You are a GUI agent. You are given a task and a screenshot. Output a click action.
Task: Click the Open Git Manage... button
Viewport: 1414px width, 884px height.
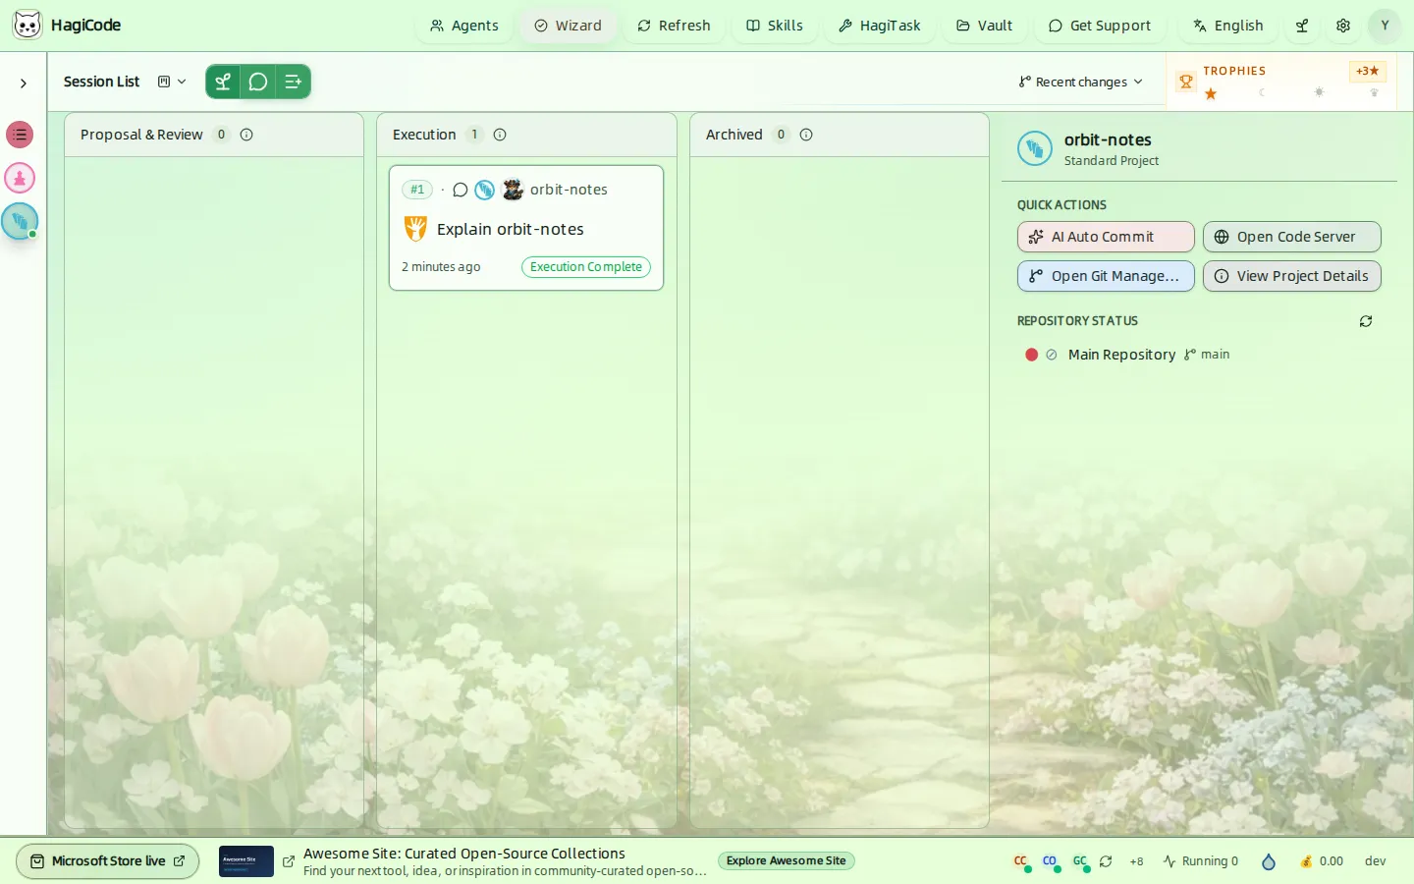pos(1106,276)
